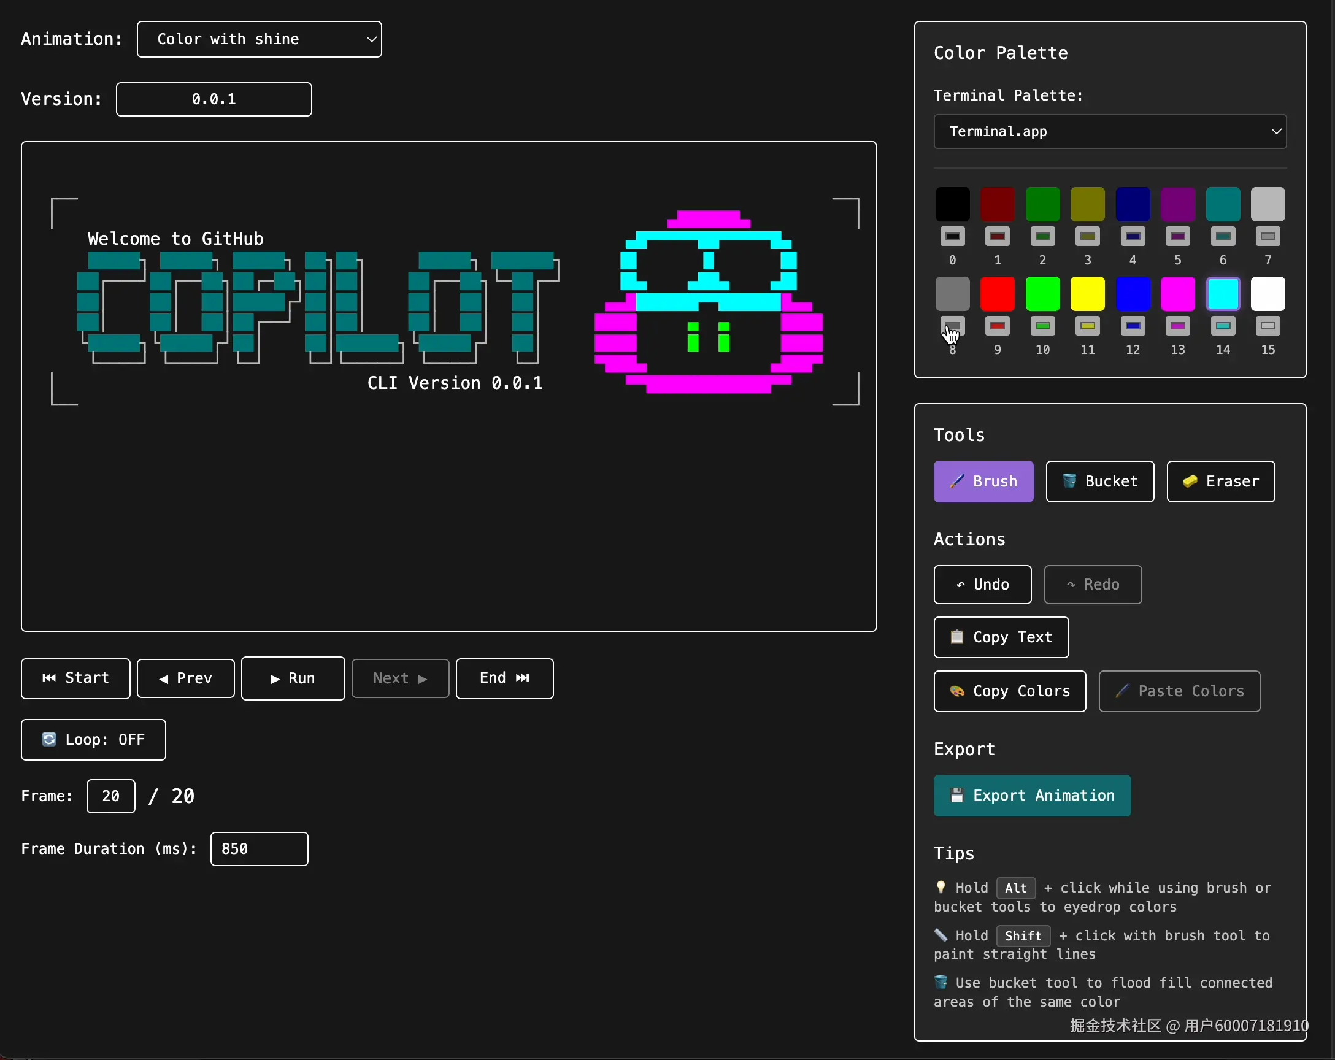This screenshot has width=1335, height=1060.
Task: Pick the large black swatch, color 0
Action: 952,204
